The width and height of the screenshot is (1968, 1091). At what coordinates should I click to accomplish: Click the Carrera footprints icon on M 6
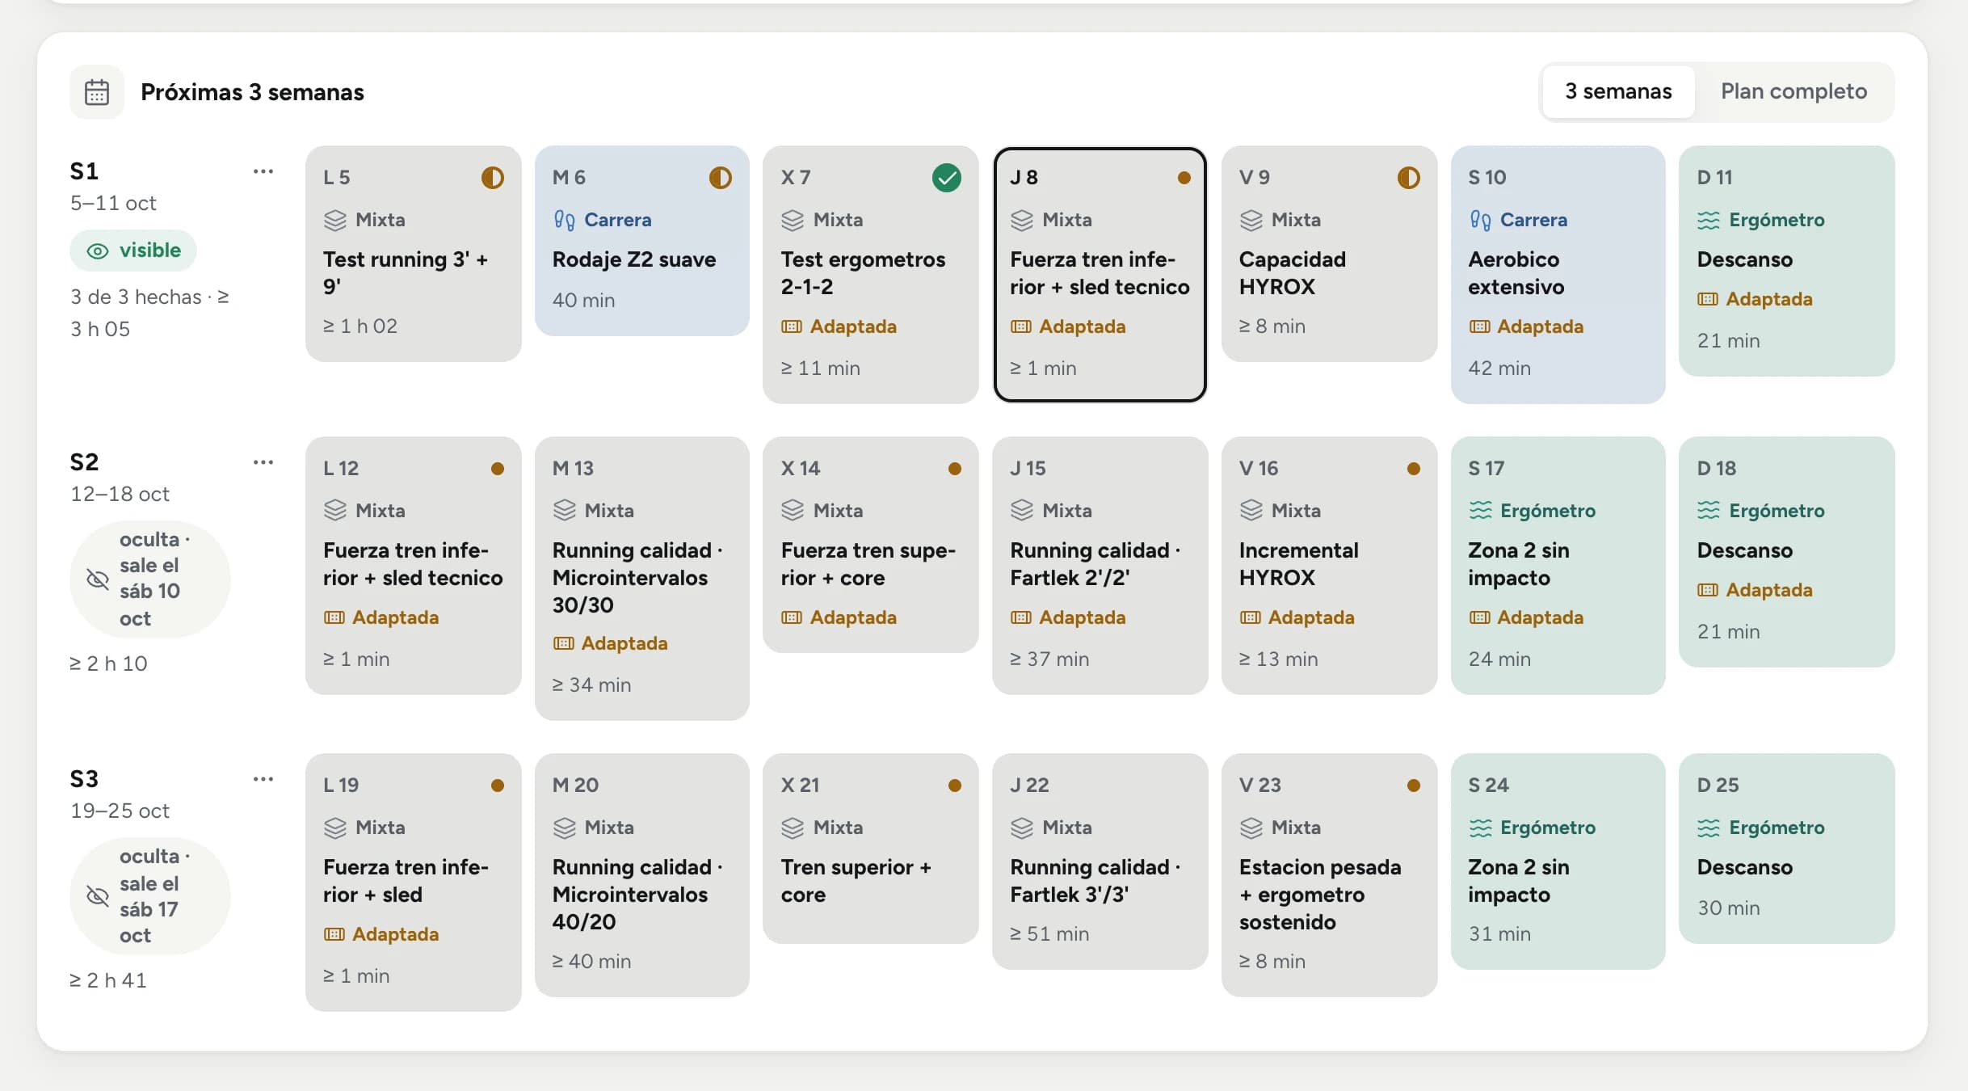pos(564,220)
